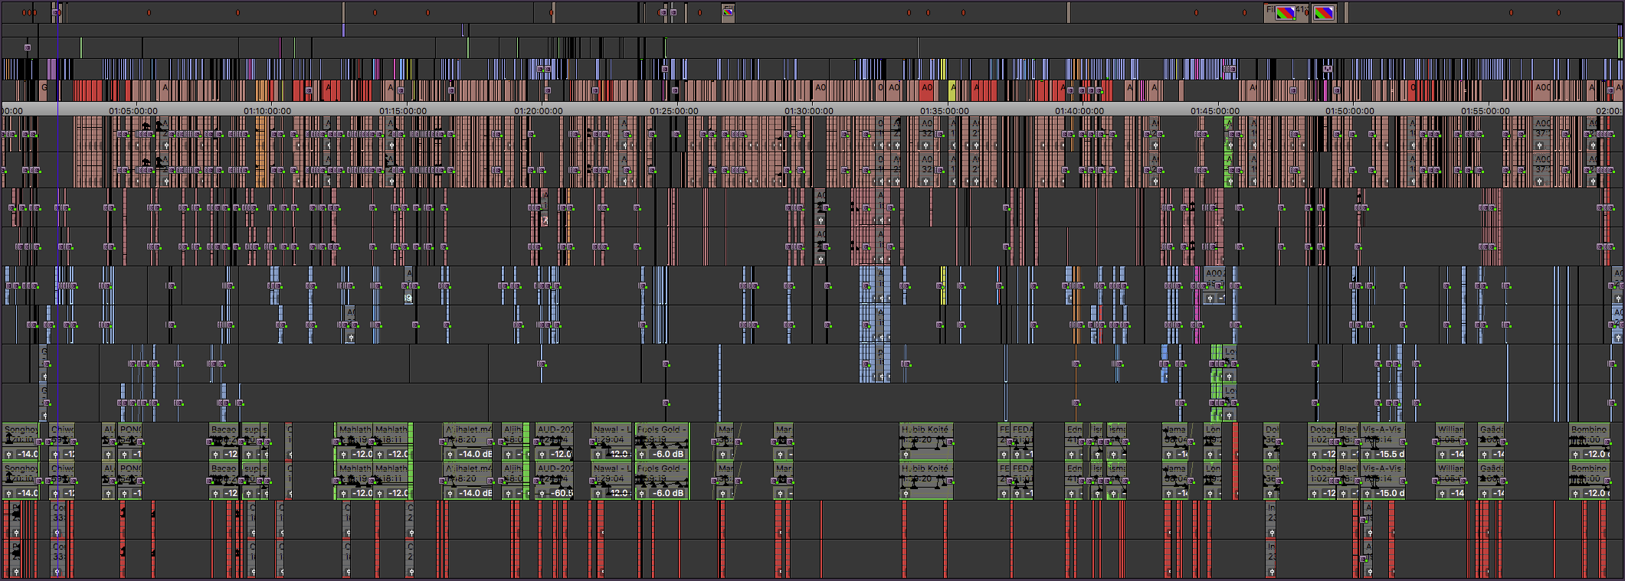Jump to 01:50:00:00 on the timecode ruler
Screen dimensions: 1625x581
tap(1350, 110)
